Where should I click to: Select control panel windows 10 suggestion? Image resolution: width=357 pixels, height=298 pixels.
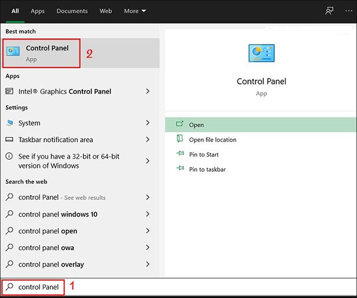tap(80, 214)
